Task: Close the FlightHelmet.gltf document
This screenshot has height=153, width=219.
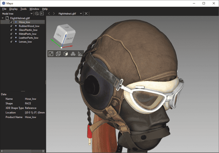Action: point(86,14)
